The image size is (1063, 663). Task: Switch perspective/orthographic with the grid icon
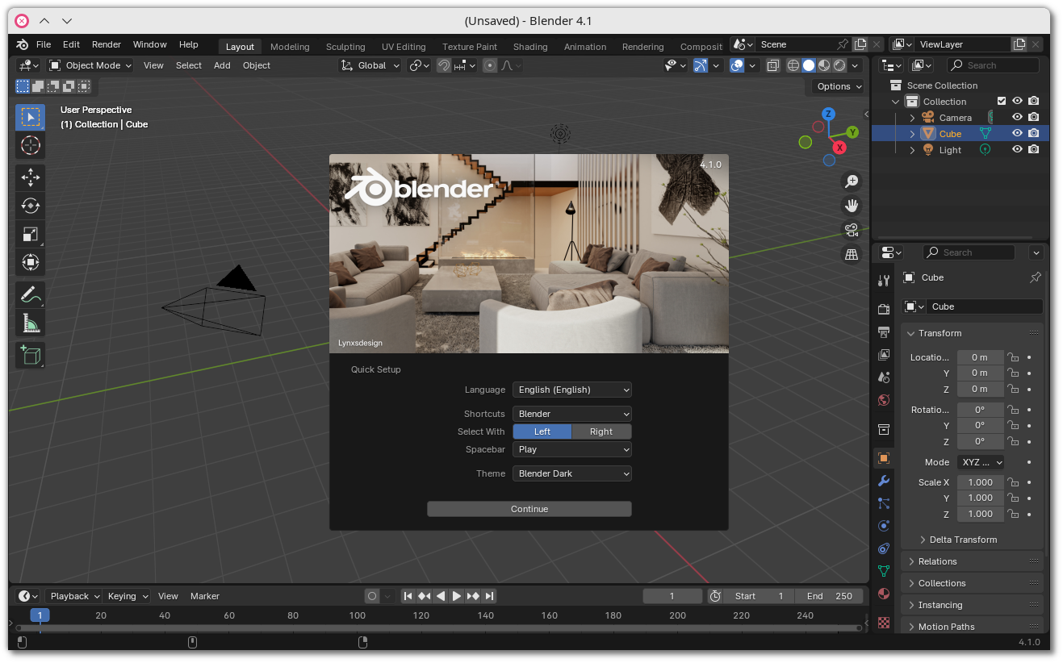(x=851, y=254)
